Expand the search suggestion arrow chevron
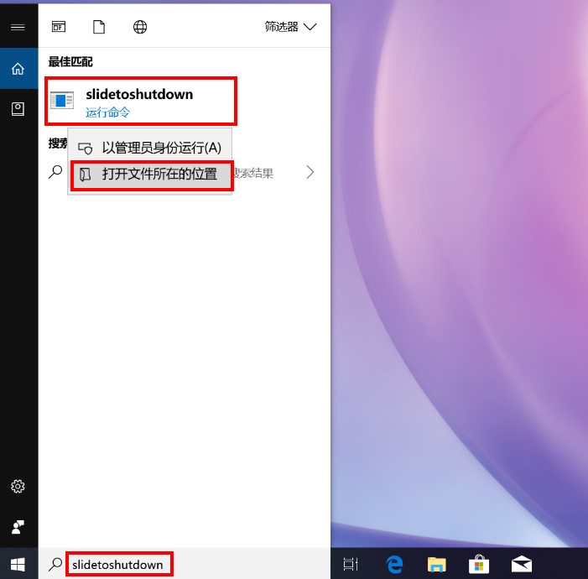 click(x=310, y=173)
